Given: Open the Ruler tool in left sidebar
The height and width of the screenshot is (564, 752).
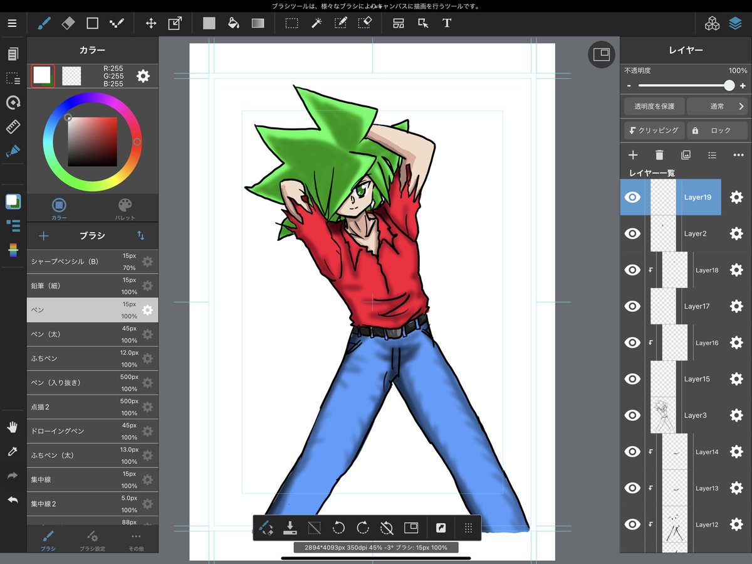Looking at the screenshot, I should [x=13, y=127].
